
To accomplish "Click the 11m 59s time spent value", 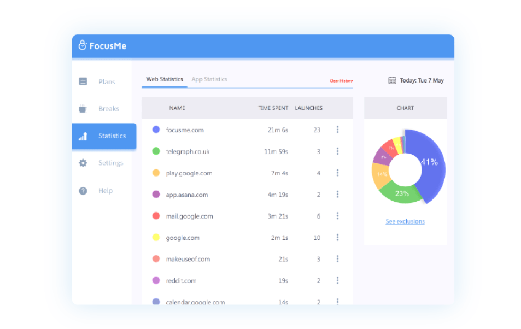I will pos(276,151).
